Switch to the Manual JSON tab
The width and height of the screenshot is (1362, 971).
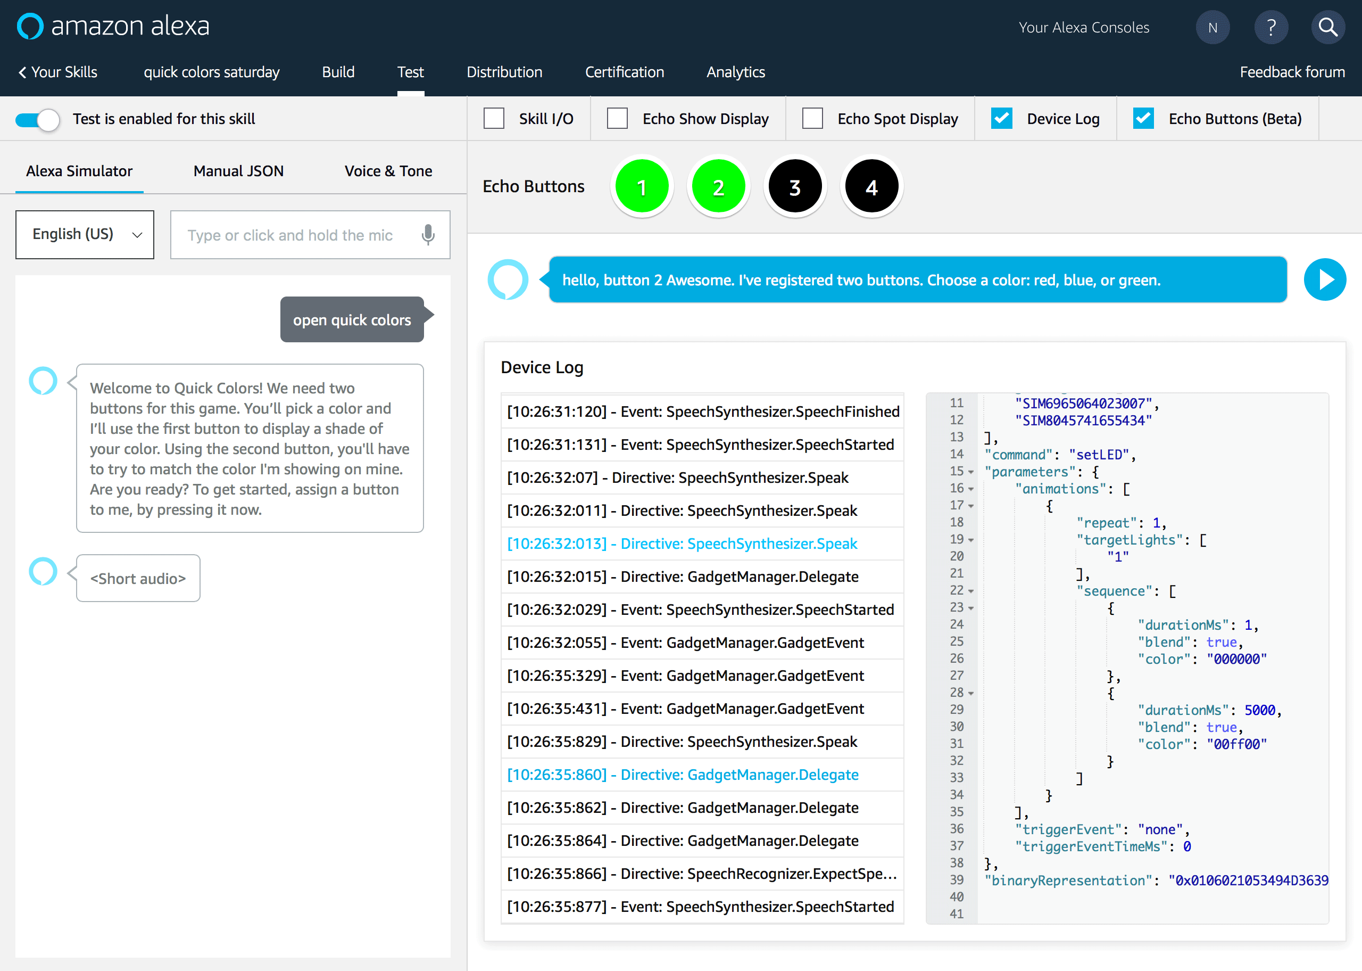tap(238, 171)
